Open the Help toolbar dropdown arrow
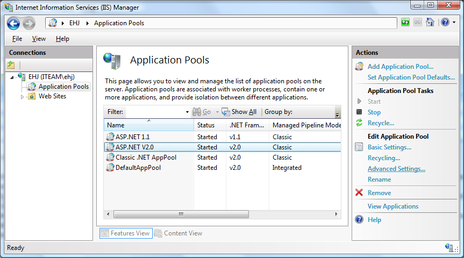Viewport: 464px width, 258px height. (x=453, y=23)
